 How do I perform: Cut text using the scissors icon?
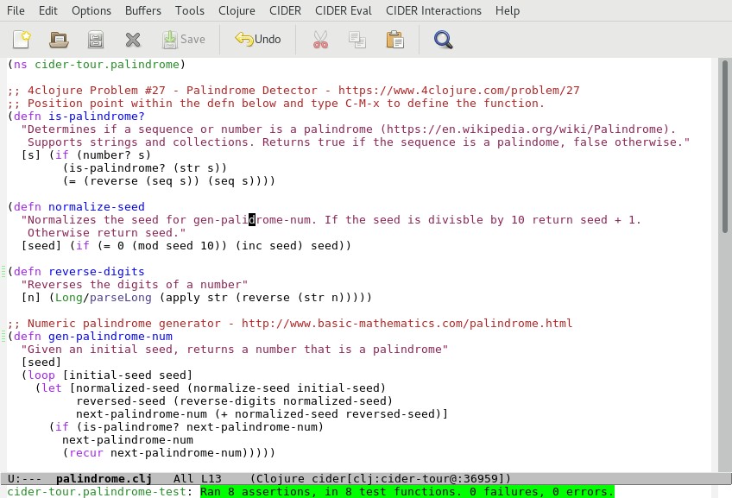point(319,39)
